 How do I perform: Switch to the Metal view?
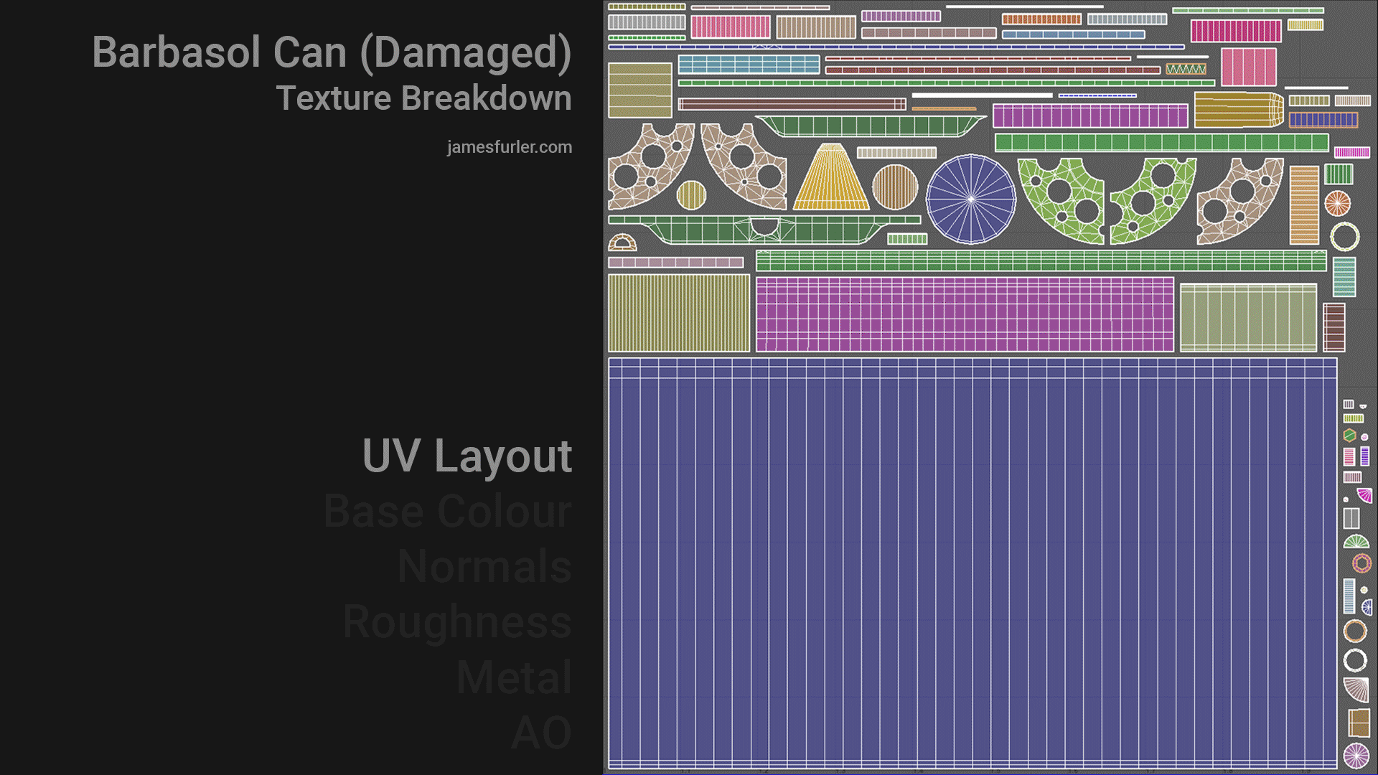[x=514, y=677]
